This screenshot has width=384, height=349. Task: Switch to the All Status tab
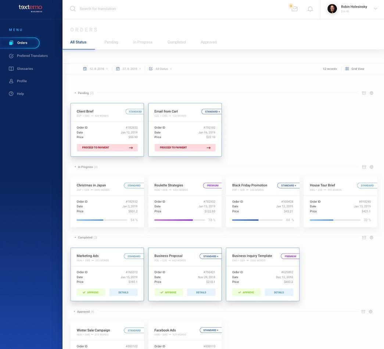[x=78, y=42]
